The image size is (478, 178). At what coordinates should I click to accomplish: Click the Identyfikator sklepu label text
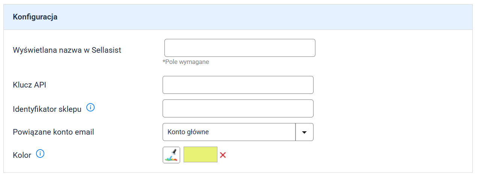point(47,109)
